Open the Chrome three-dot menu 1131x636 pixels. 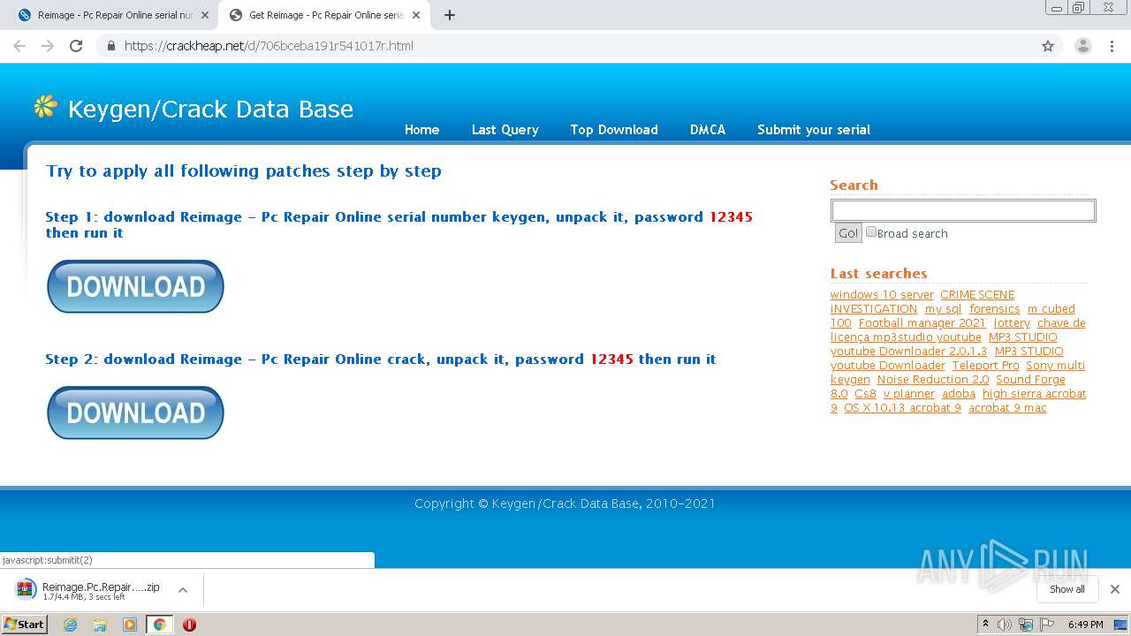tap(1112, 46)
